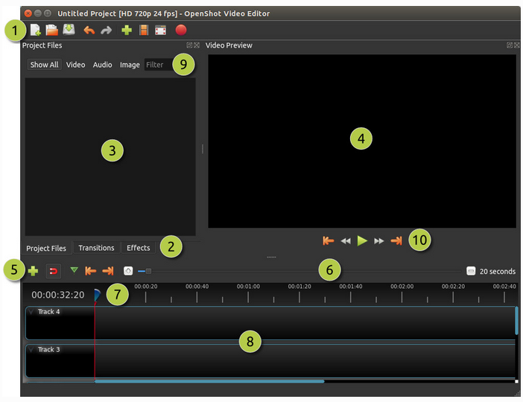
Task: Click the timeline zoom slider handle
Action: coord(148,271)
